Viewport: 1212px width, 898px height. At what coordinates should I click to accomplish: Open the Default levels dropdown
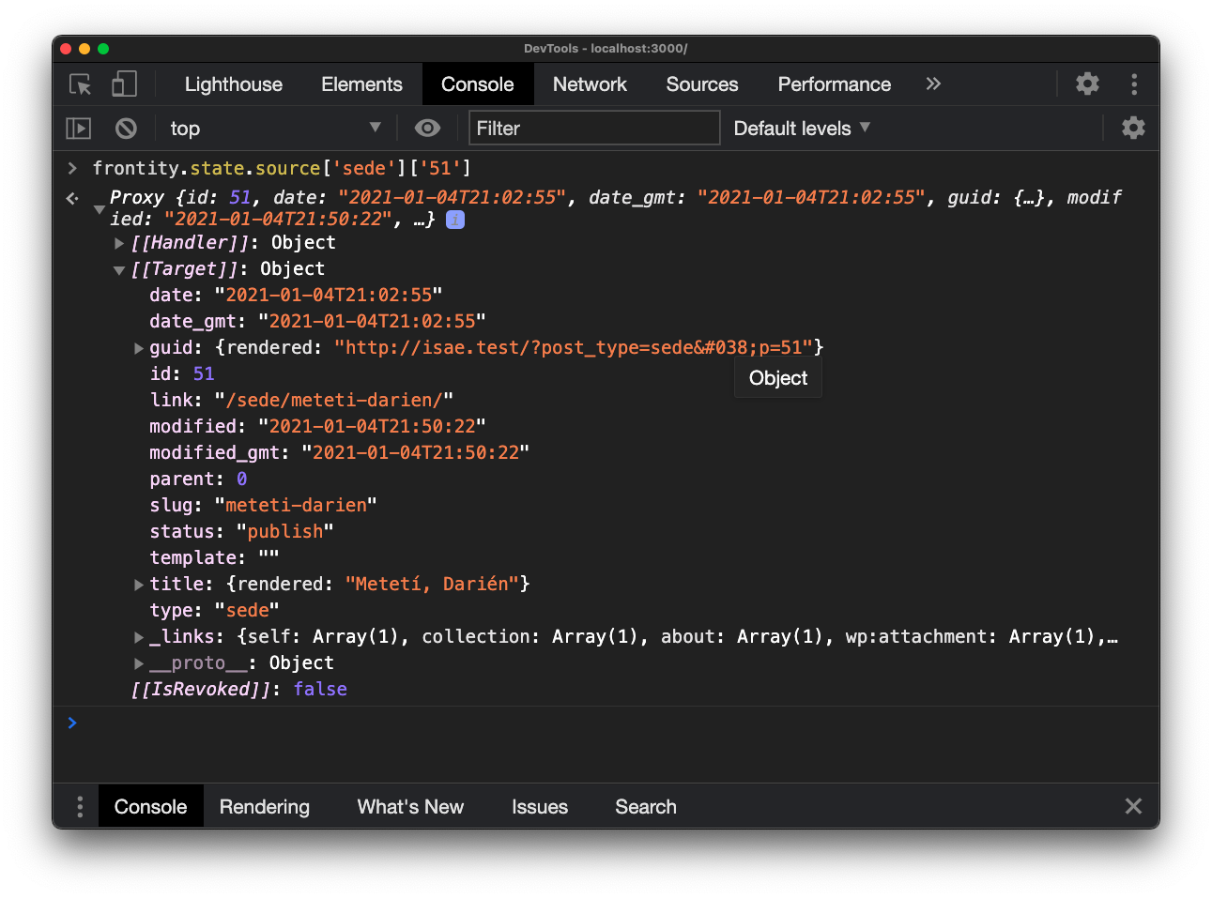[x=802, y=129]
